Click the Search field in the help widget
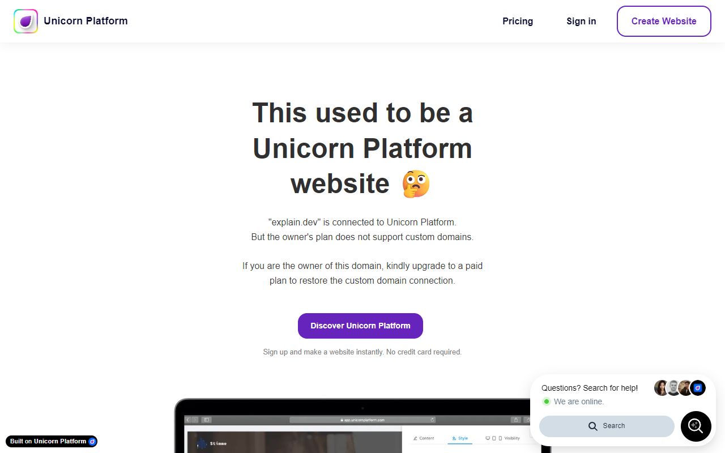Image resolution: width=725 pixels, height=453 pixels. point(606,426)
